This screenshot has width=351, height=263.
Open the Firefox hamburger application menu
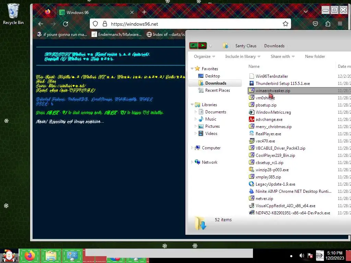coord(340,24)
